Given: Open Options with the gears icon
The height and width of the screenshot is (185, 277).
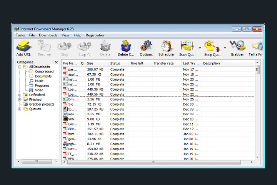Looking at the screenshot, I should 146,46.
